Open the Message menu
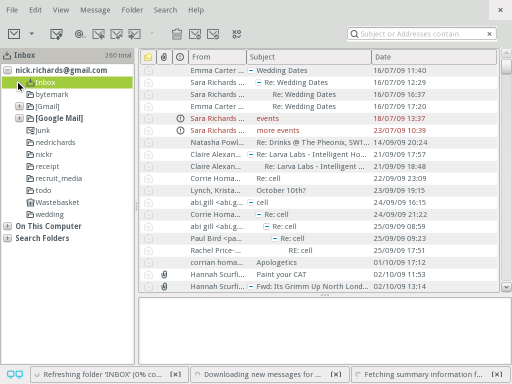 95,9
